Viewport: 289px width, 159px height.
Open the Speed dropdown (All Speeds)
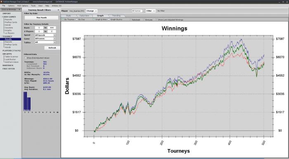point(45,35)
